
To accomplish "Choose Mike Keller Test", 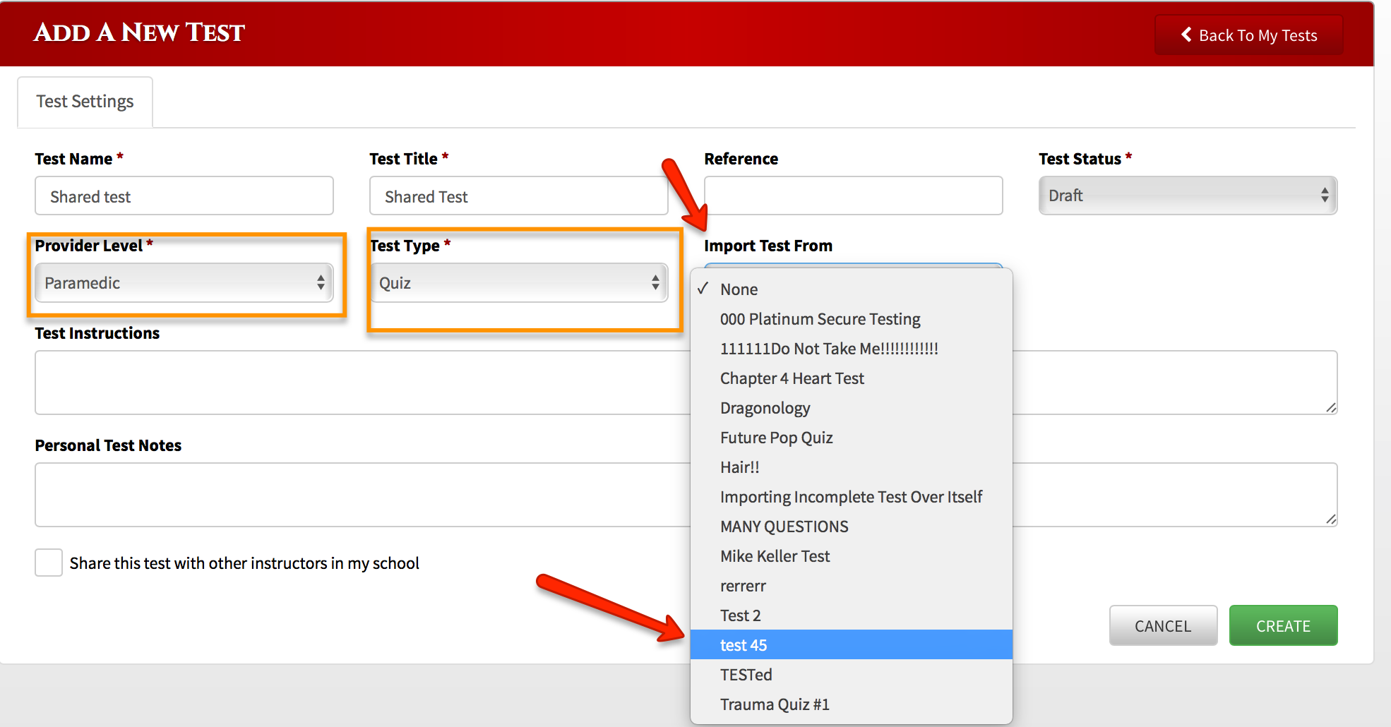I will click(x=851, y=556).
